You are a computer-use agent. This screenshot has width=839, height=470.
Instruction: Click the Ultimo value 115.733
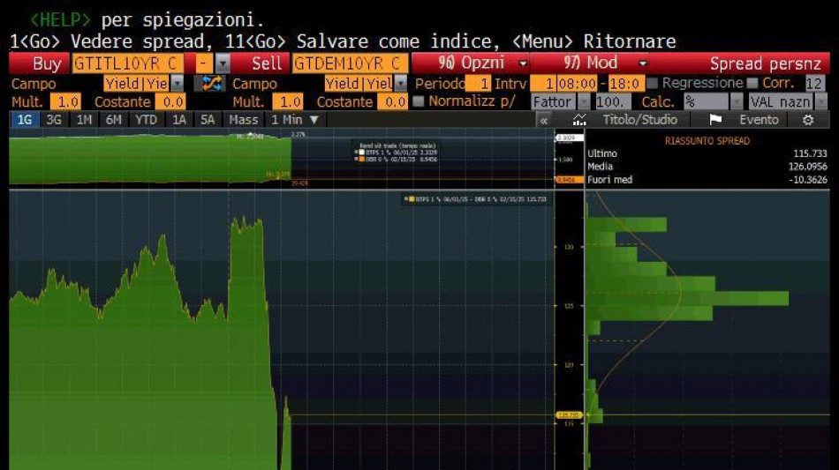pyautogui.click(x=810, y=153)
